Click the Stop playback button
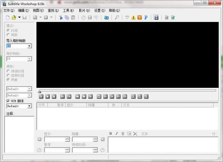223x162 pixels. pyautogui.click(x=47, y=97)
